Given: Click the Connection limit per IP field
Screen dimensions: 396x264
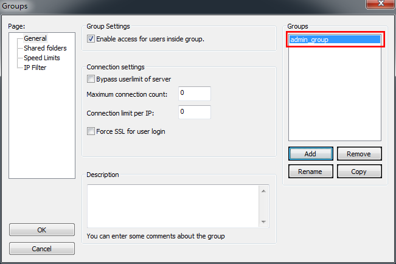Looking at the screenshot, I should click(x=194, y=113).
